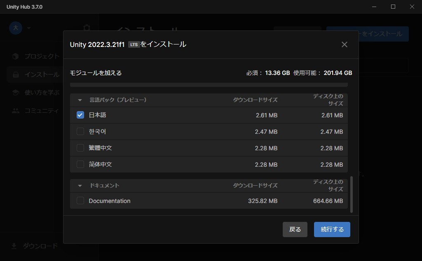The height and width of the screenshot is (261, 422).
Task: Click the user account avatar
Action: (x=16, y=28)
